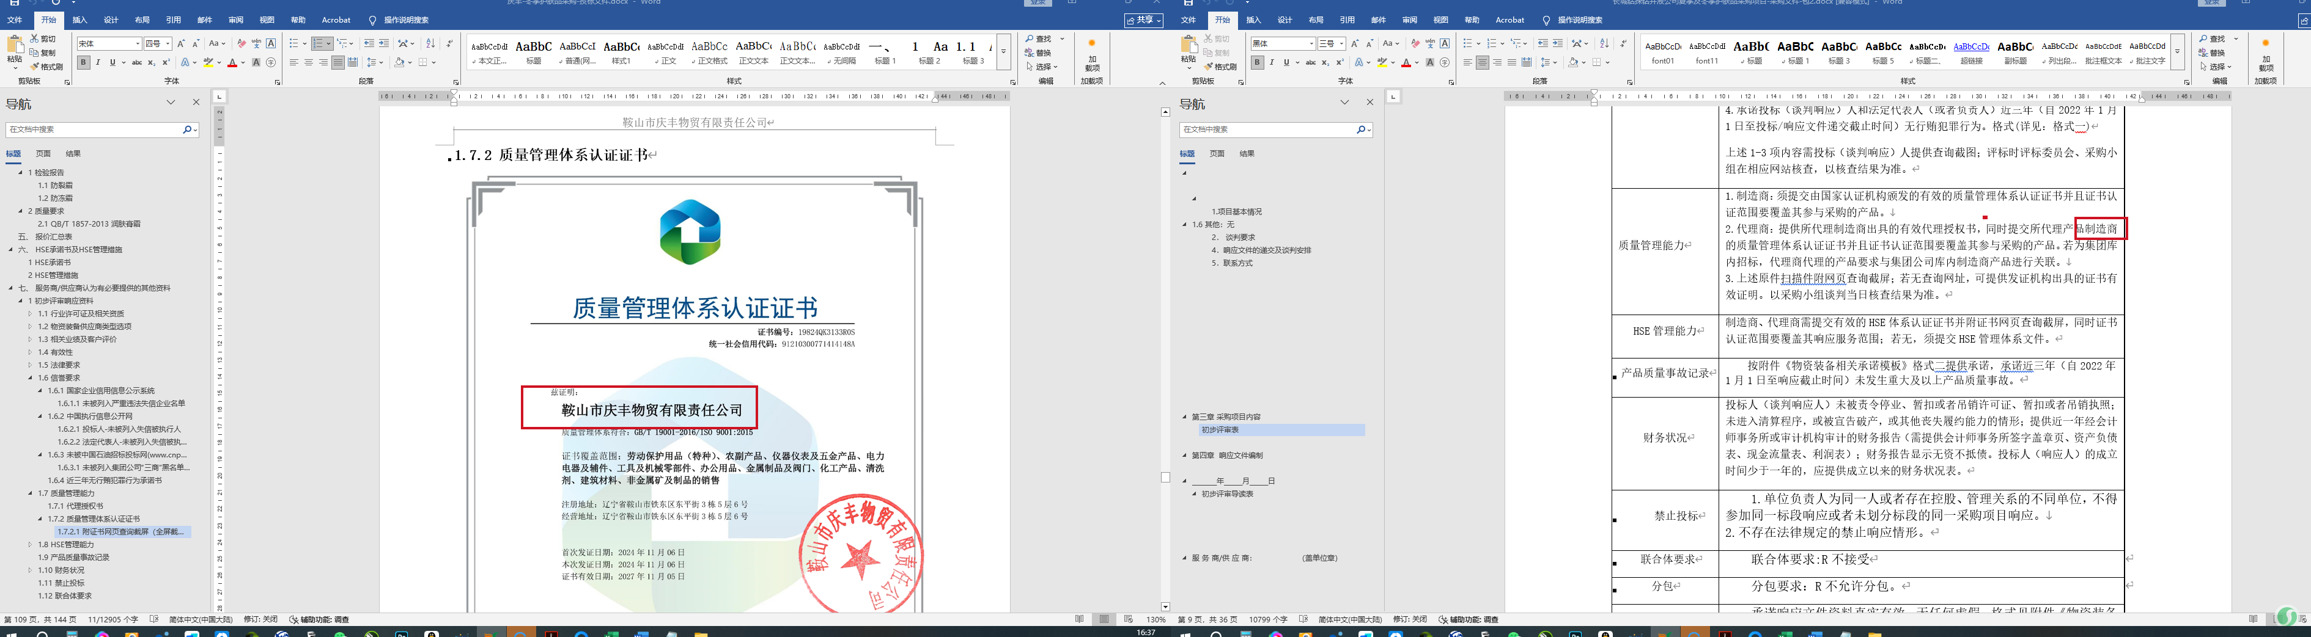Click 页面 tab in left navigation pane
Viewport: 2311px width, 637px height.
coord(43,153)
